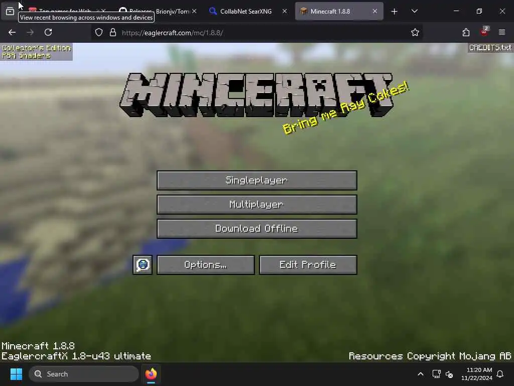
Task: Click the Edit Profile button
Action: point(308,264)
